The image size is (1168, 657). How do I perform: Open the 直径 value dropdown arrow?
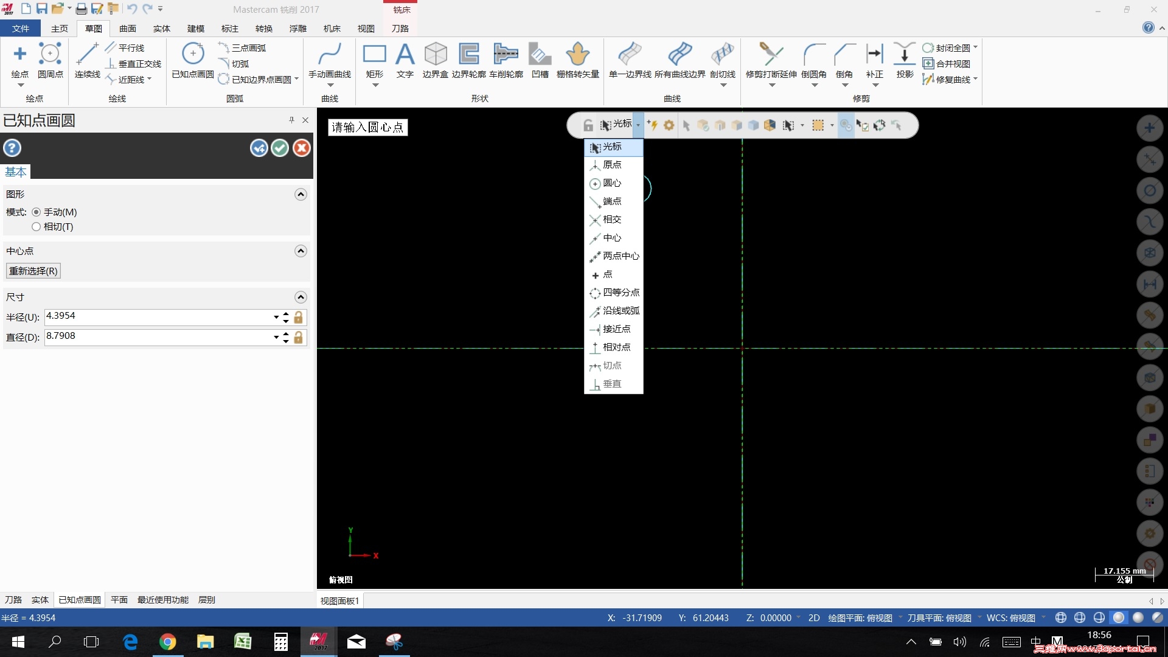[276, 337]
